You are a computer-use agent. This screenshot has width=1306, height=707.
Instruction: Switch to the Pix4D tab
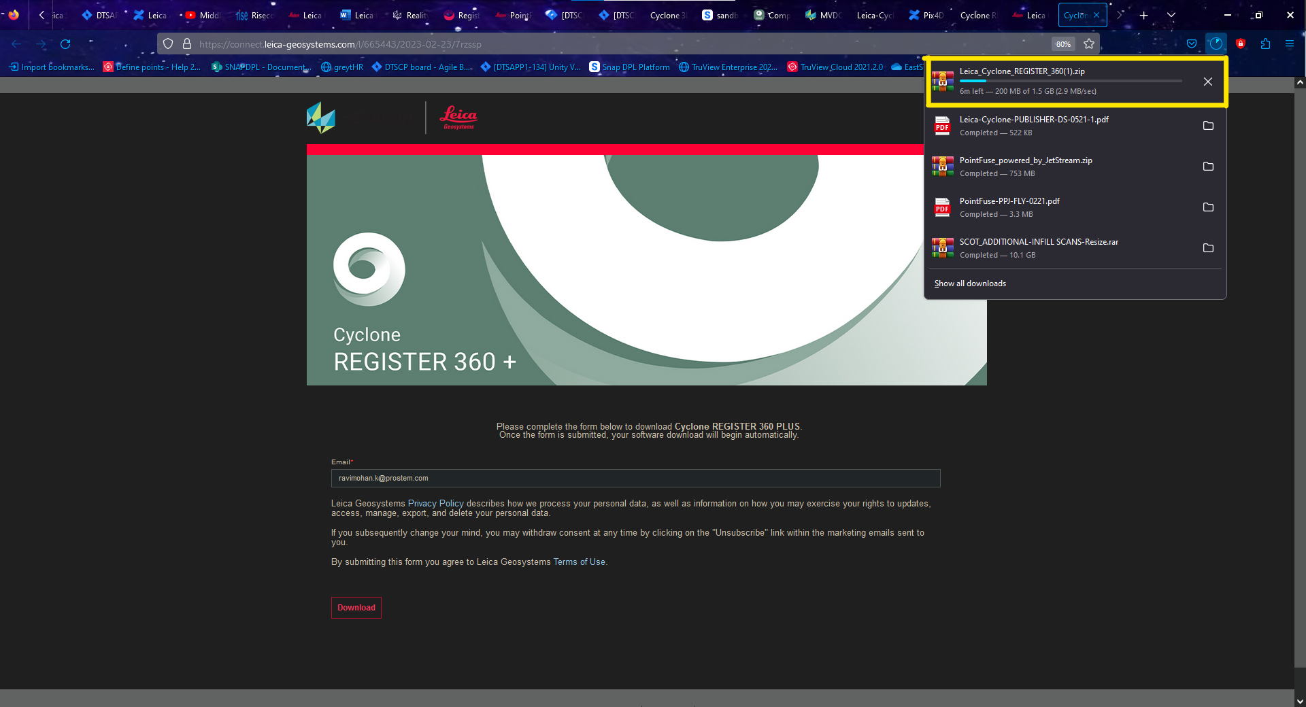click(926, 15)
